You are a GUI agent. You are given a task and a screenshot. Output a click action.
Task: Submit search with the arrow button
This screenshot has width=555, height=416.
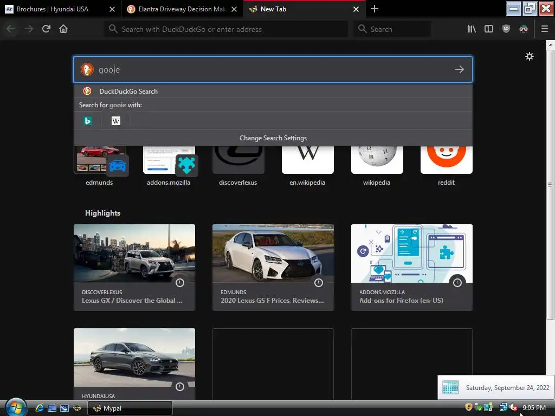[x=460, y=69]
